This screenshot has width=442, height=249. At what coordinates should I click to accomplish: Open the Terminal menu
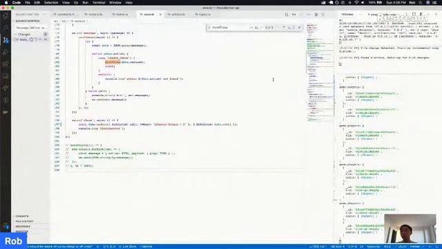point(99,3)
